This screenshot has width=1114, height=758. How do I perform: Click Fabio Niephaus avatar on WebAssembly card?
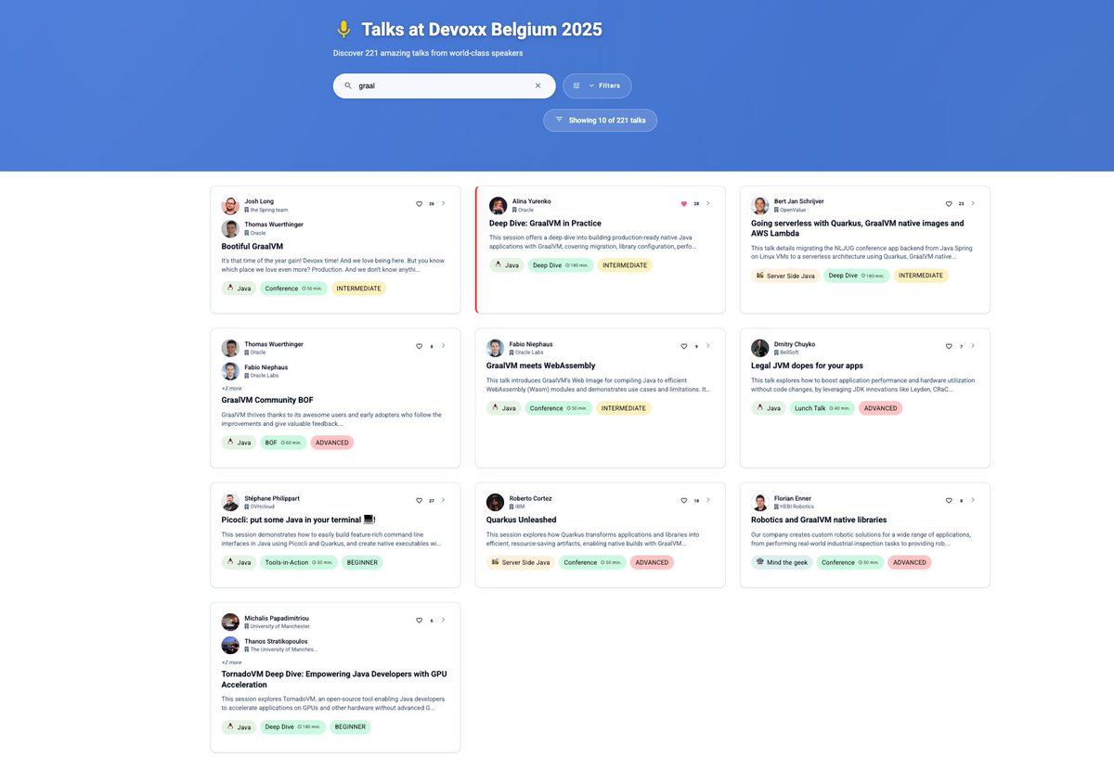(x=495, y=348)
